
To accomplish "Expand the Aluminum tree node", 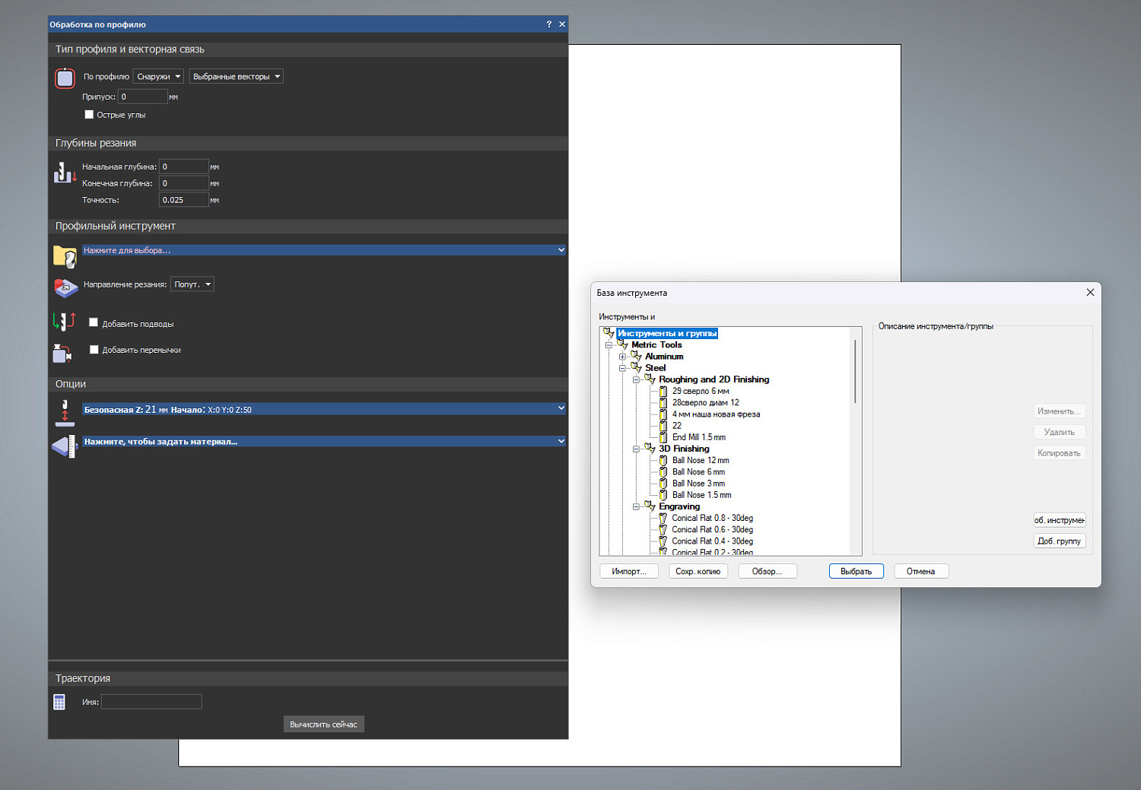I will click(x=622, y=357).
